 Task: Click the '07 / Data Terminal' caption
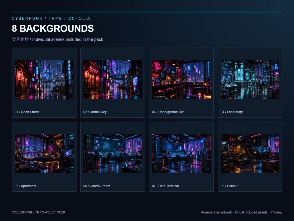click(x=165, y=186)
